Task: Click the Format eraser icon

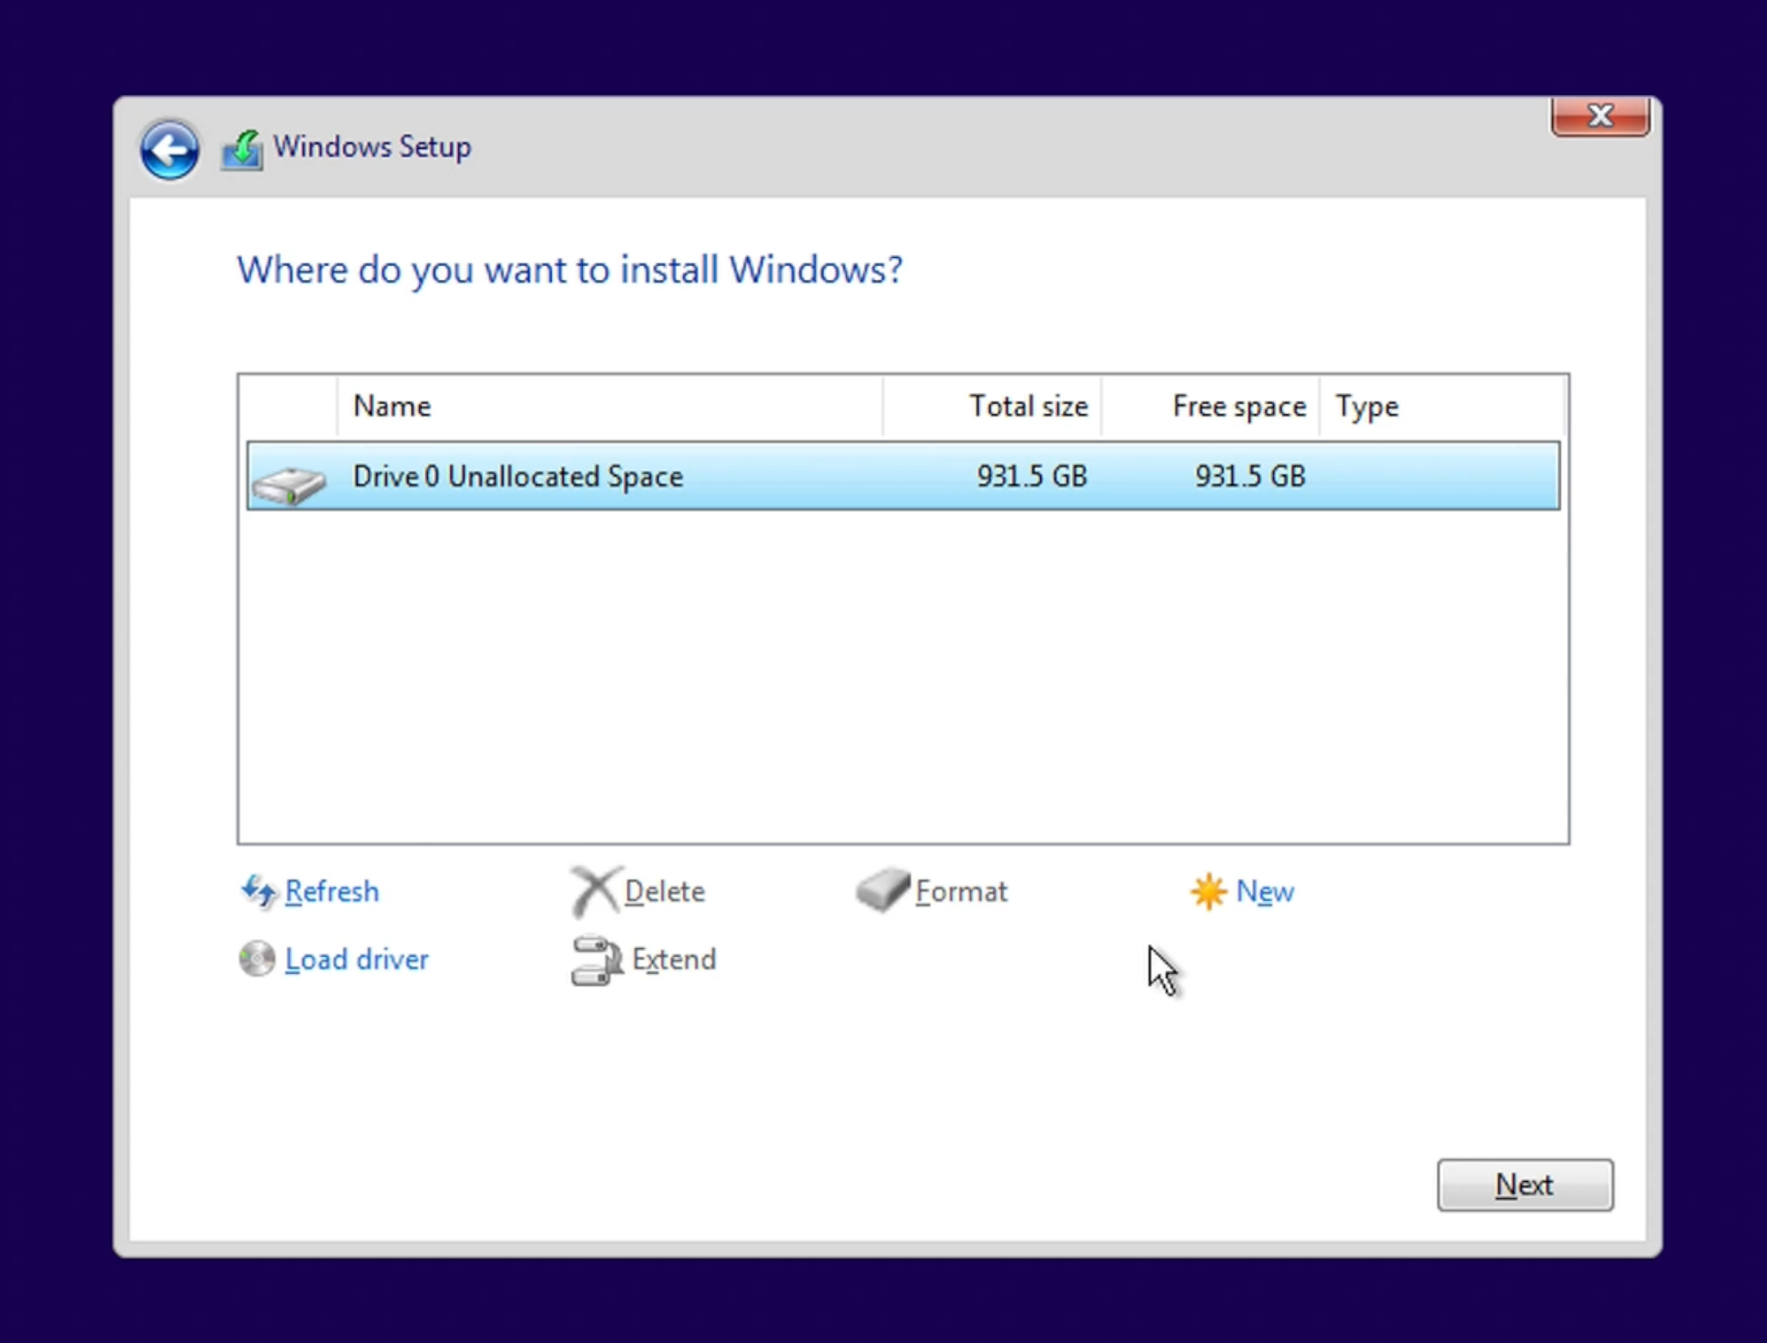Action: [x=882, y=890]
